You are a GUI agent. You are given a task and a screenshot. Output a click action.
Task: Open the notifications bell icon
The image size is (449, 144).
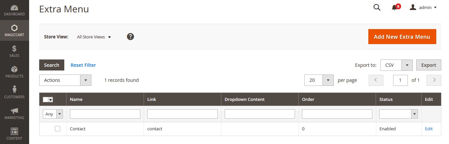[394, 7]
